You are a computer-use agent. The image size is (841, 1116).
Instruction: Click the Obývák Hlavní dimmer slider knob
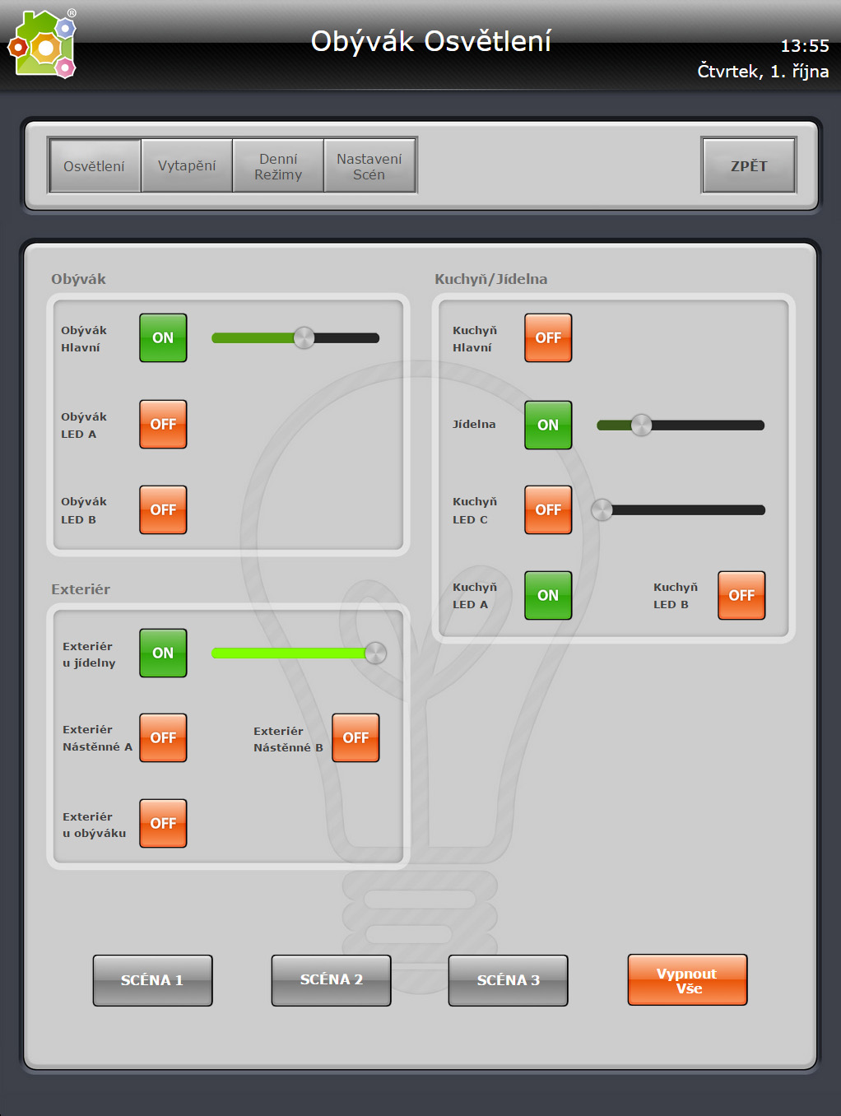coord(304,337)
